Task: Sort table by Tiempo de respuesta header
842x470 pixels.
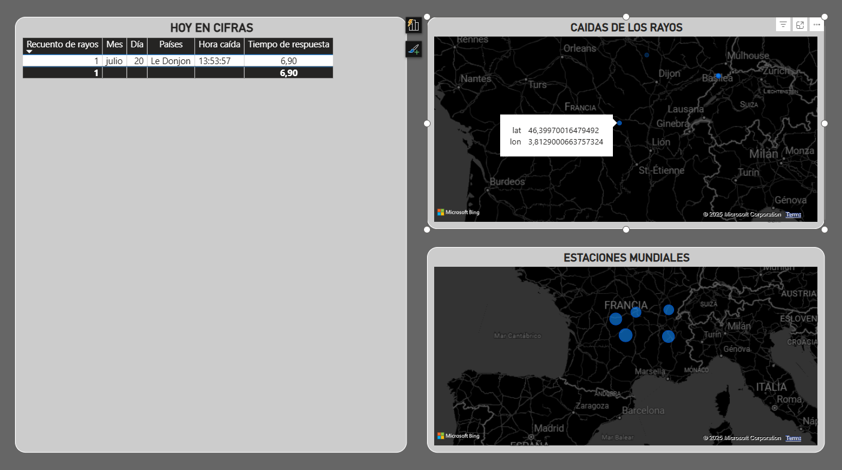Action: point(288,44)
